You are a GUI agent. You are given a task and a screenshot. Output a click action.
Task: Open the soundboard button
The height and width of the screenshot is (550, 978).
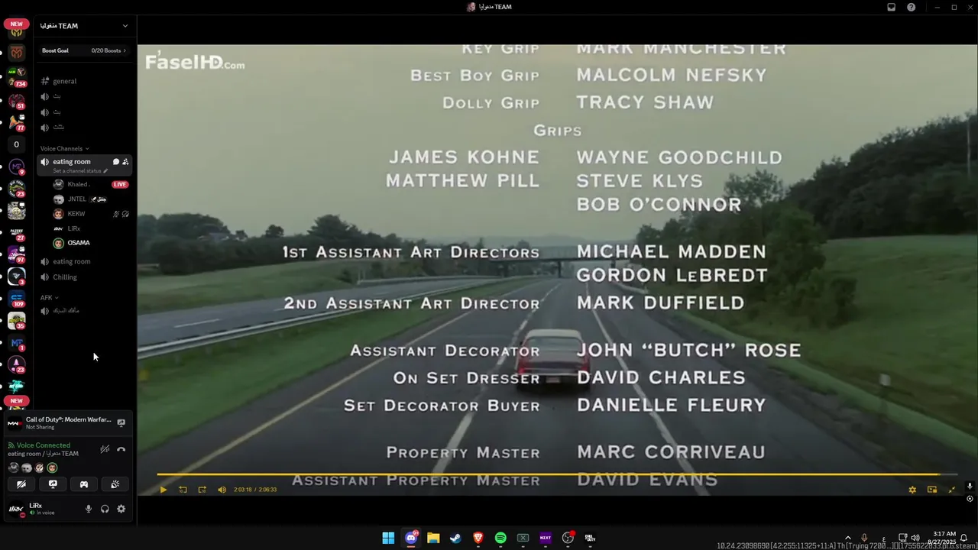tap(115, 484)
